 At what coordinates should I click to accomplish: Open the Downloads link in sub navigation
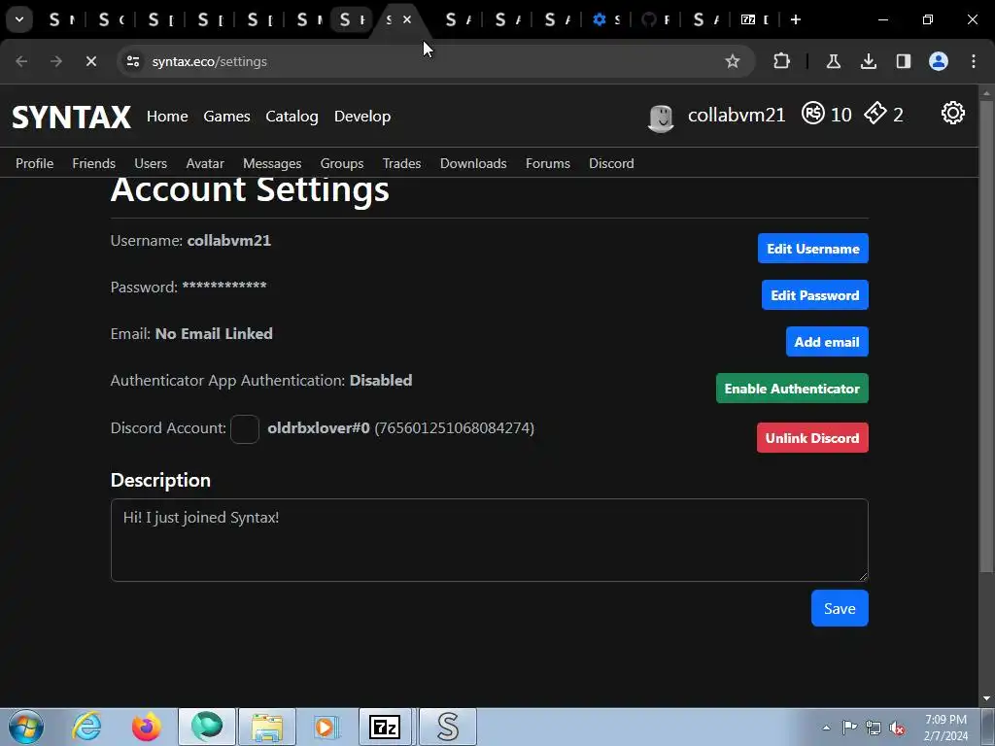pos(473,163)
